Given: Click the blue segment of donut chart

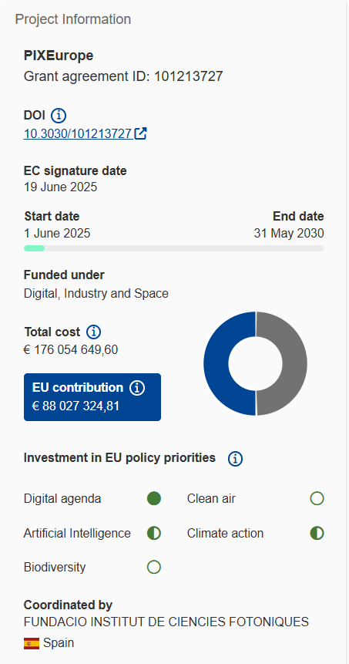Looking at the screenshot, I should 220,363.
